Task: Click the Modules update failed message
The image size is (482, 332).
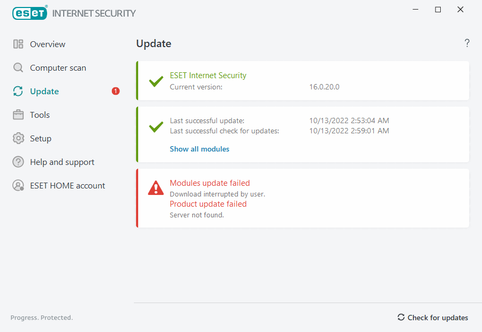Action: [x=209, y=183]
